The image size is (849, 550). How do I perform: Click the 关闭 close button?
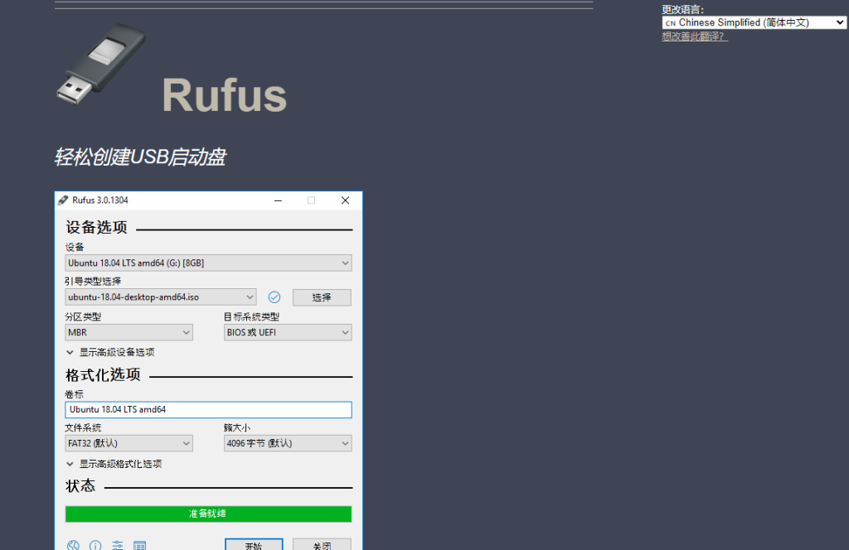click(x=322, y=544)
